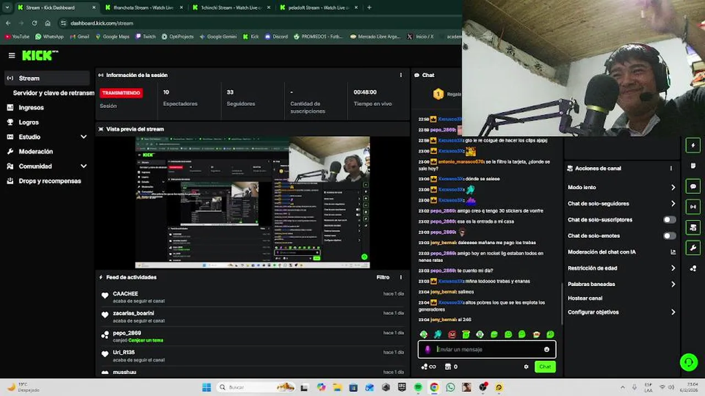Open Configurar objetivos options
Image resolution: width=705 pixels, height=396 pixels.
[621, 312]
